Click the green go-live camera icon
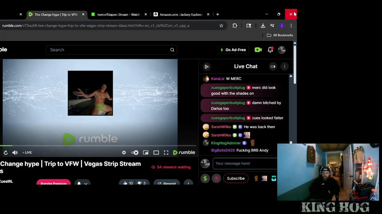Viewport: 382px width, 214px height. 258,50
